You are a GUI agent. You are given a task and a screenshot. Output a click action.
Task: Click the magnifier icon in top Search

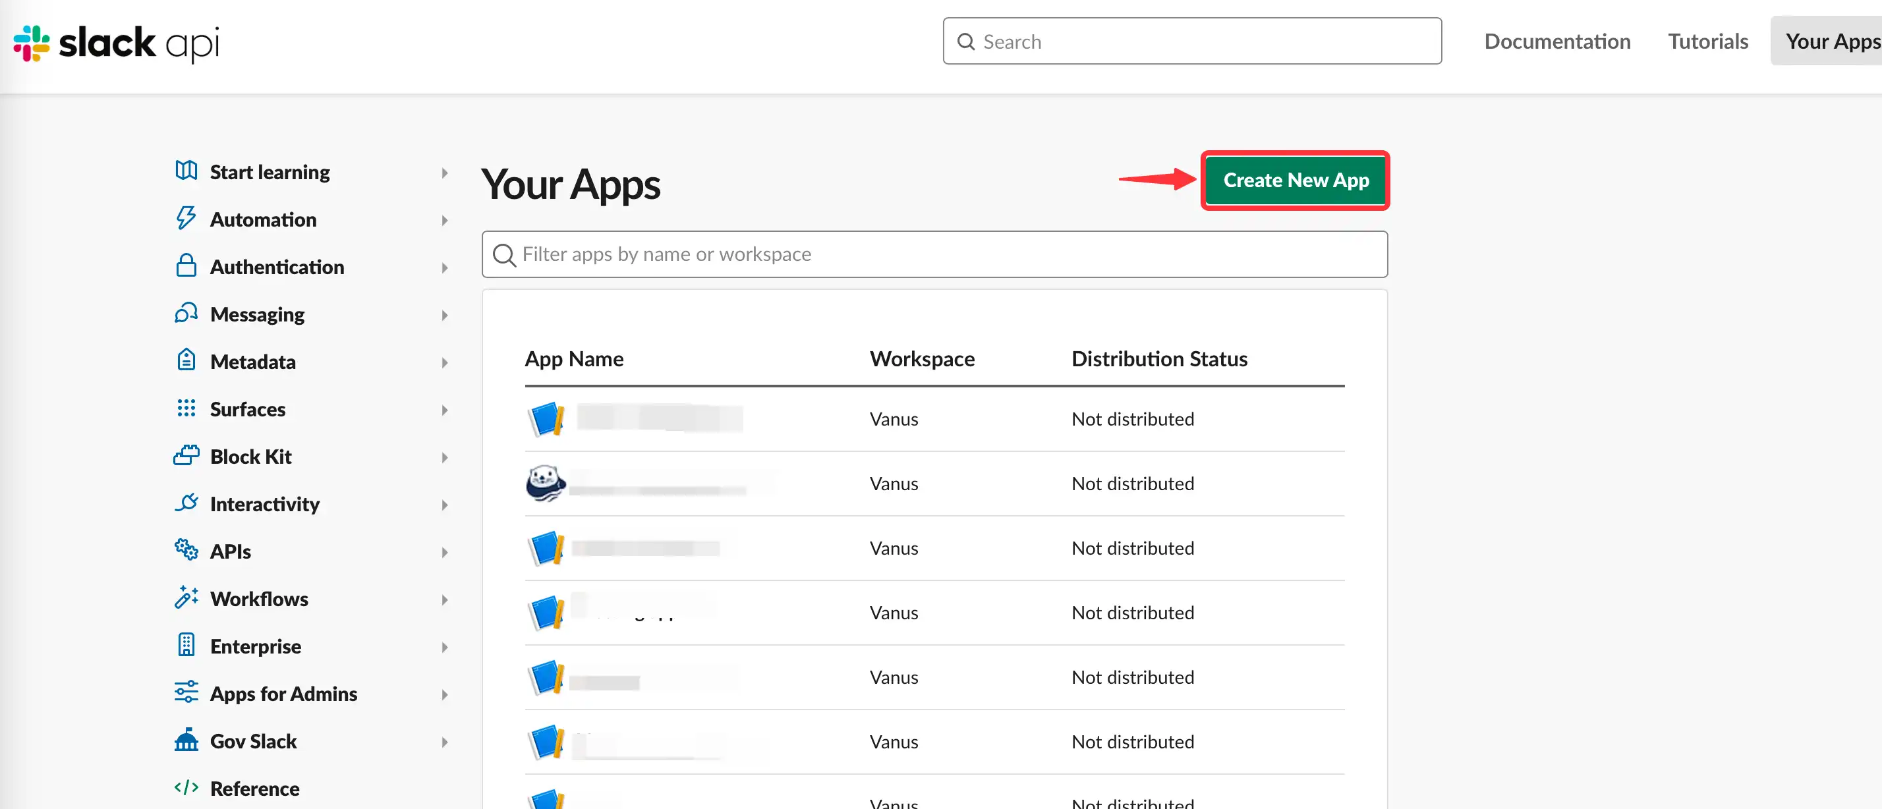click(966, 42)
